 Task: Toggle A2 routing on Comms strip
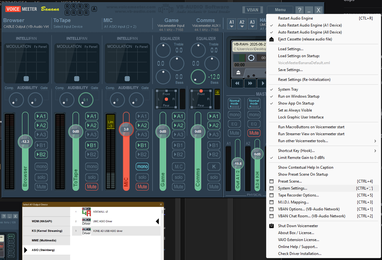click(x=214, y=125)
